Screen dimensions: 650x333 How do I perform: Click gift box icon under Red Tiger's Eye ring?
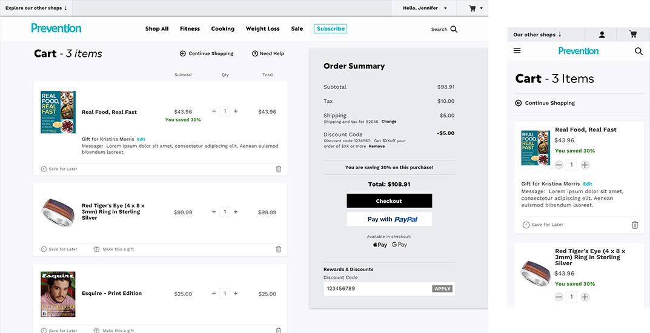(96, 249)
